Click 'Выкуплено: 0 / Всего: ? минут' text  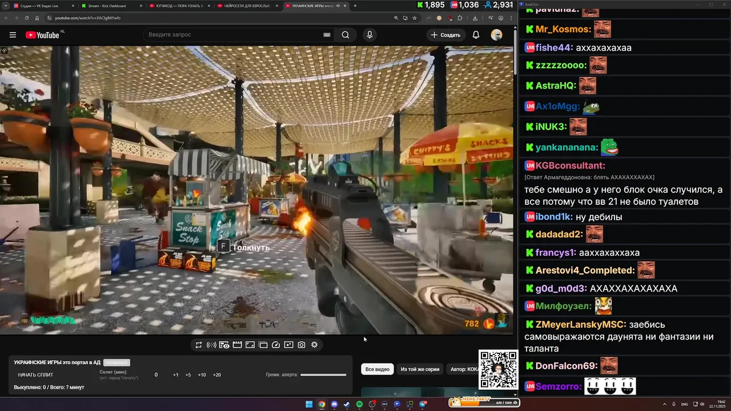pos(49,388)
